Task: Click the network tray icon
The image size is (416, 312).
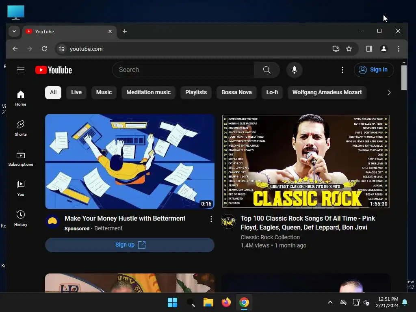Action: (x=356, y=302)
